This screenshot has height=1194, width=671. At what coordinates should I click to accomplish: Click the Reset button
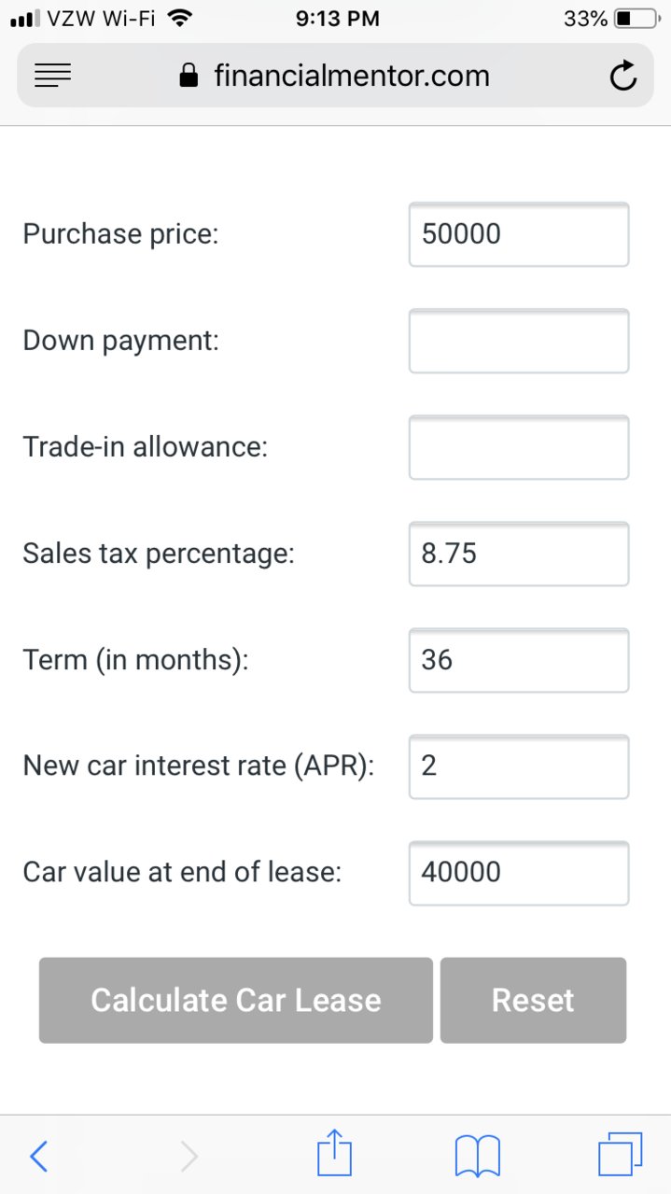pyautogui.click(x=533, y=1000)
